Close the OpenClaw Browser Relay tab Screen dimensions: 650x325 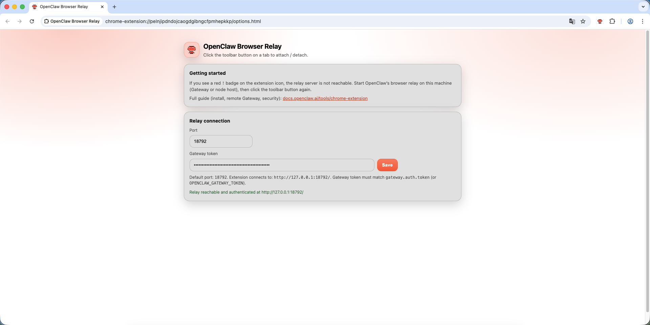[x=102, y=7]
